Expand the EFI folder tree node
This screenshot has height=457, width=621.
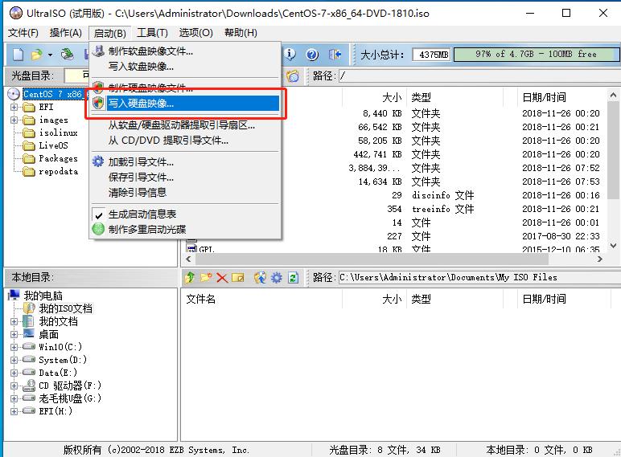pos(14,107)
